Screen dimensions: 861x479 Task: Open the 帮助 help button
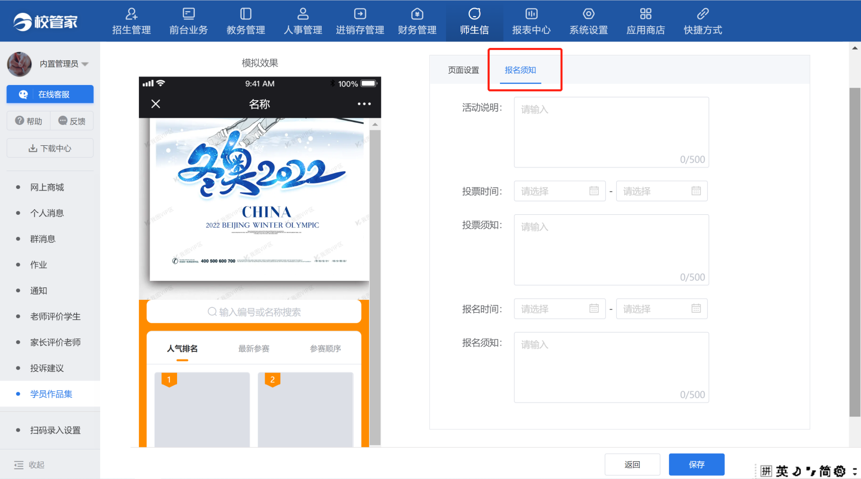[29, 121]
